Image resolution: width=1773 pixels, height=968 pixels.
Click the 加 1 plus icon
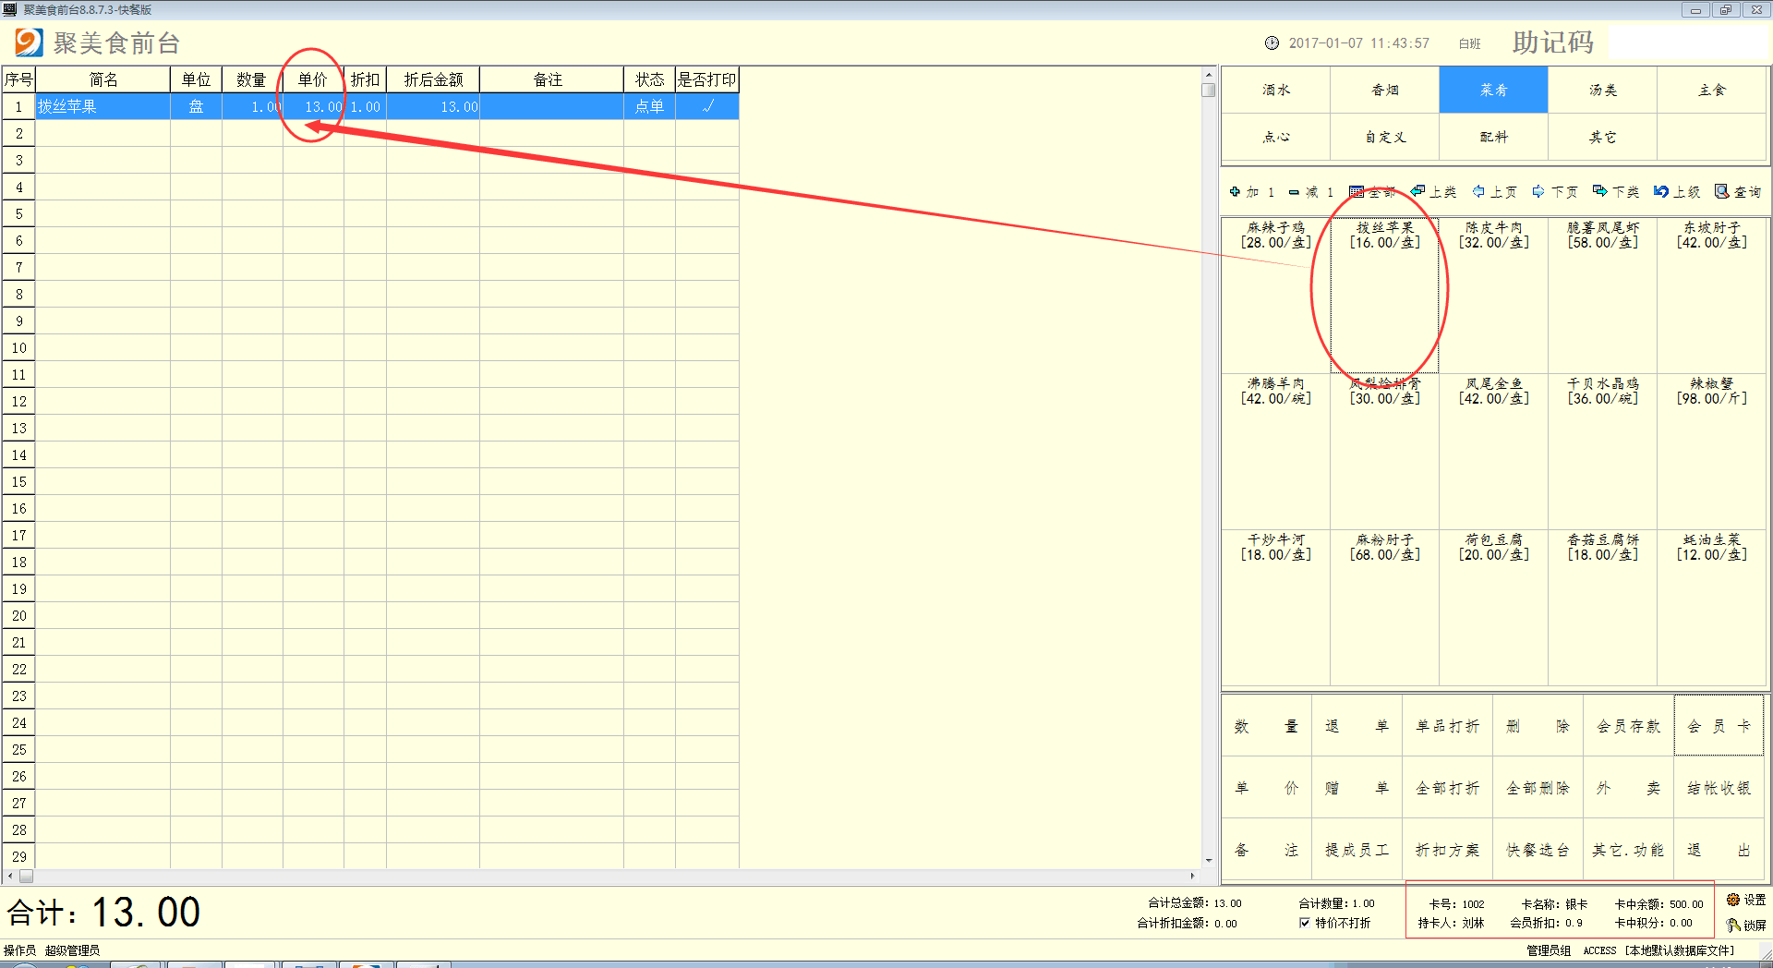(x=1235, y=192)
